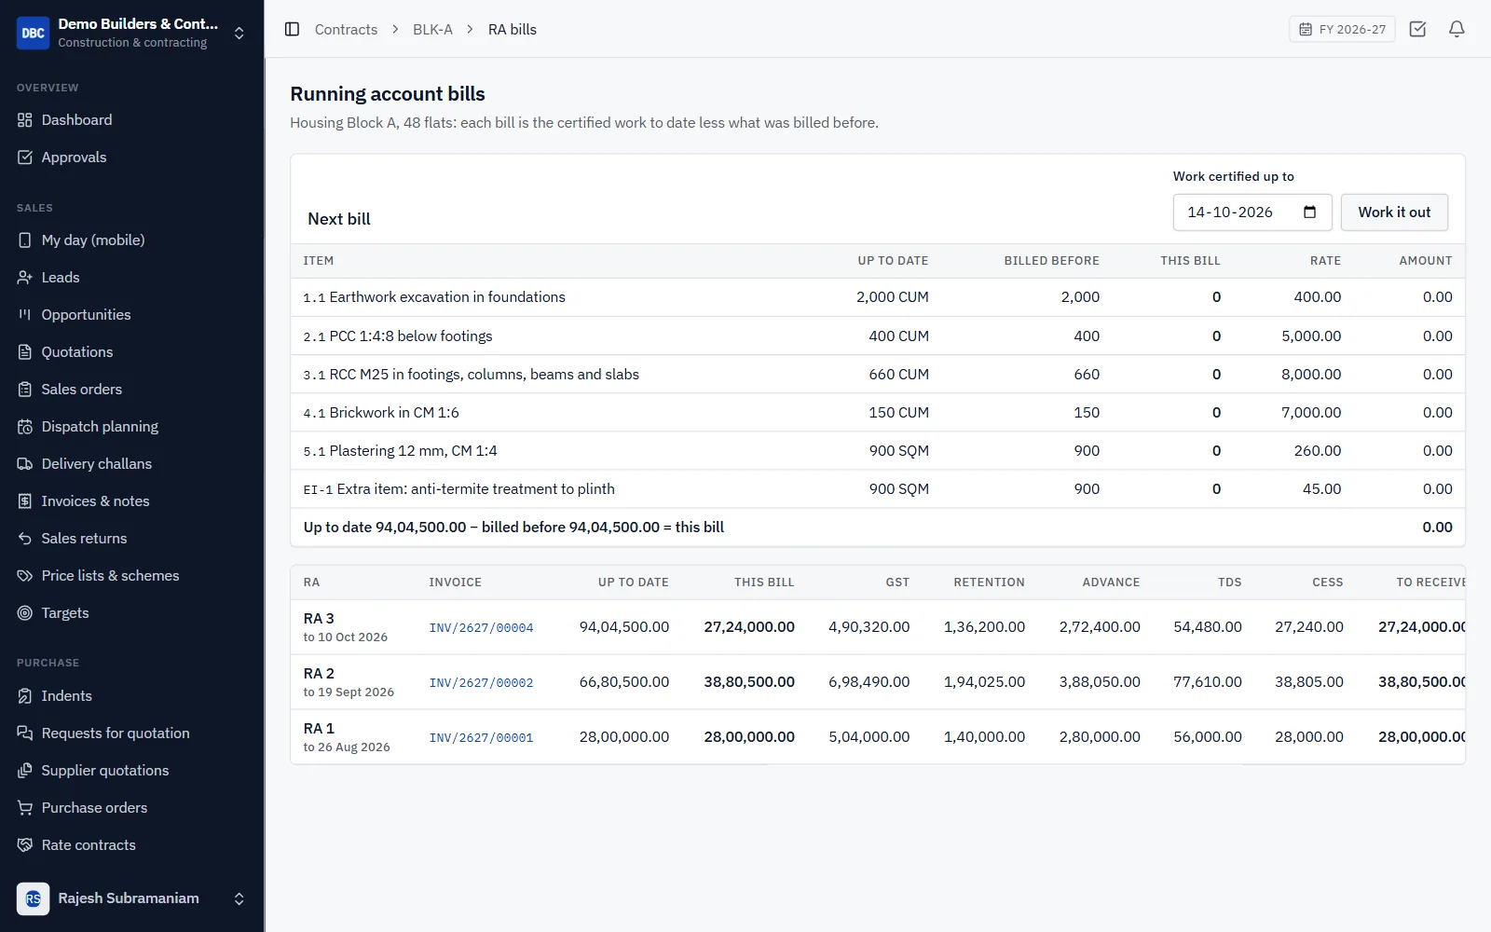1491x932 pixels.
Task: Select the RA 3 bill row label
Action: [319, 619]
